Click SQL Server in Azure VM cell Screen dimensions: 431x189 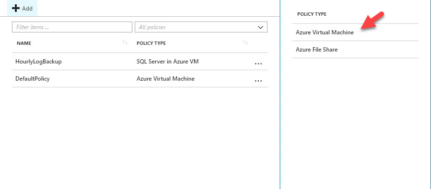(x=167, y=62)
